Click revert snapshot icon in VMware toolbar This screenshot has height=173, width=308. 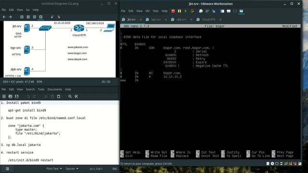207,11
